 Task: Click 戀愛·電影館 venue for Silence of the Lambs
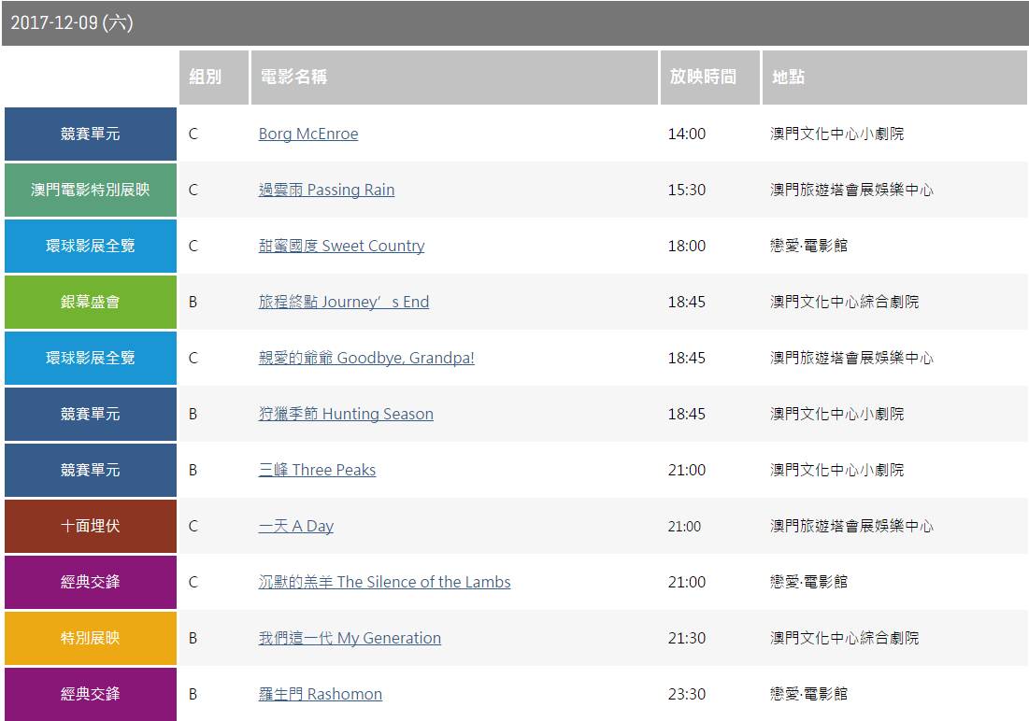coord(808,582)
